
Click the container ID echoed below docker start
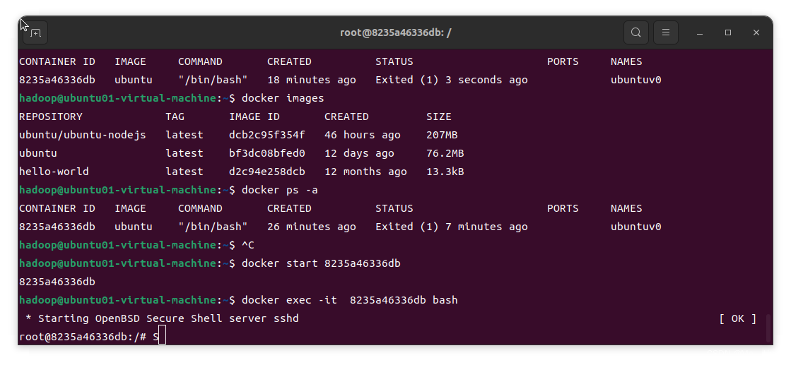[x=57, y=281]
